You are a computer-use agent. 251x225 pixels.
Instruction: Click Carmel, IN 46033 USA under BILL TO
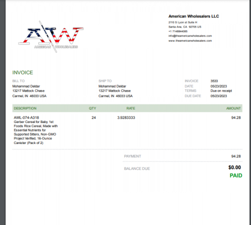[29, 96]
